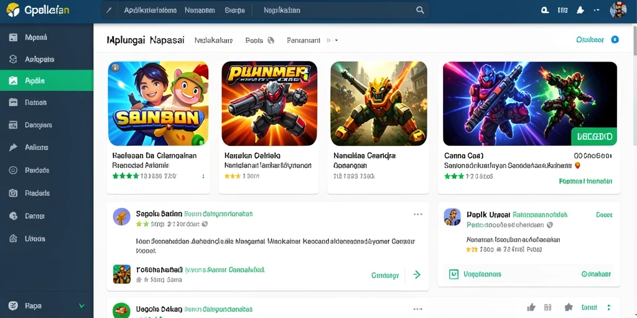This screenshot has height=318, width=637.
Task: Click the blue badge next to Olankeor
Action: coord(615,40)
